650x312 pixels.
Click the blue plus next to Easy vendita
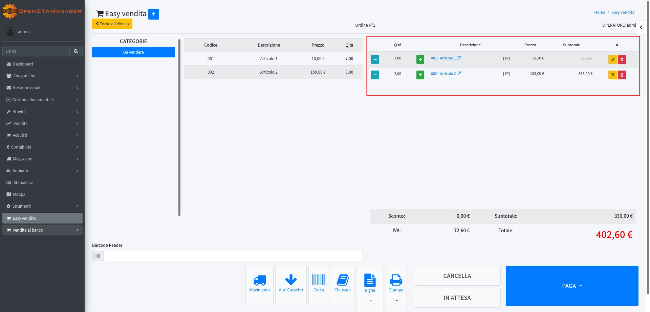pyautogui.click(x=154, y=14)
